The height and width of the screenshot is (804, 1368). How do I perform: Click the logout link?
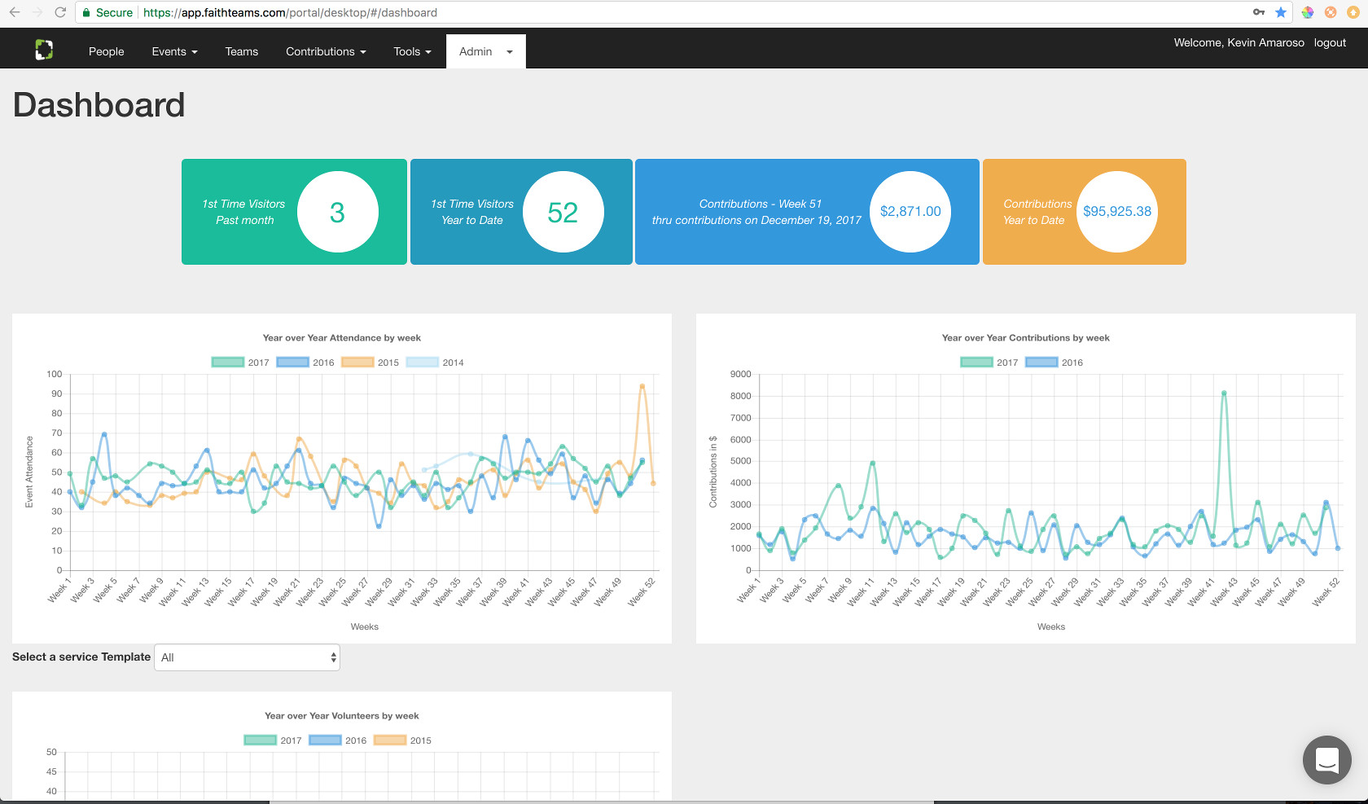coord(1330,42)
